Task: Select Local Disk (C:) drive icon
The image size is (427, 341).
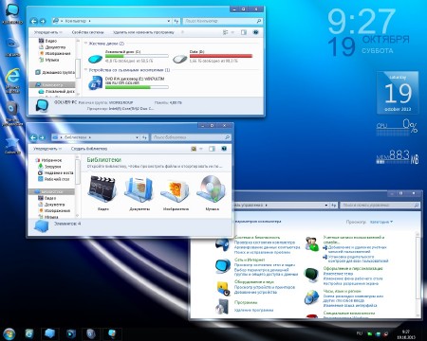Action: tap(95, 59)
